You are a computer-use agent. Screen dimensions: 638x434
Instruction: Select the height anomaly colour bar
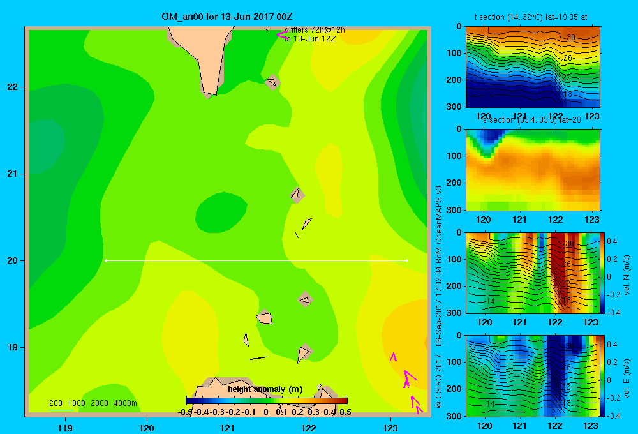[x=267, y=401]
